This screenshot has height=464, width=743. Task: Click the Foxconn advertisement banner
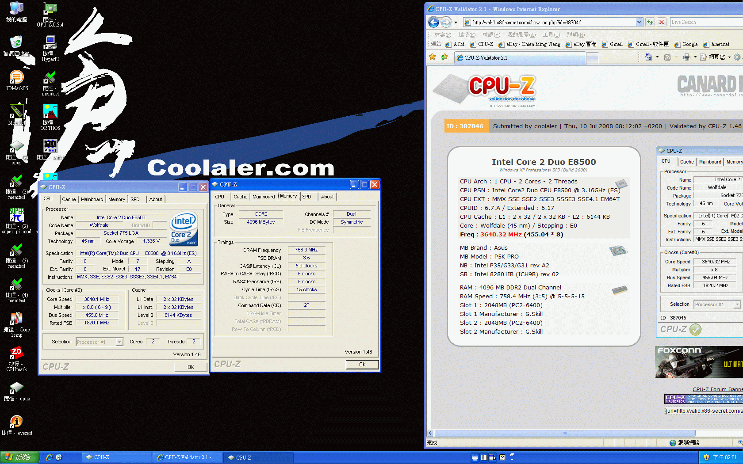tap(699, 362)
